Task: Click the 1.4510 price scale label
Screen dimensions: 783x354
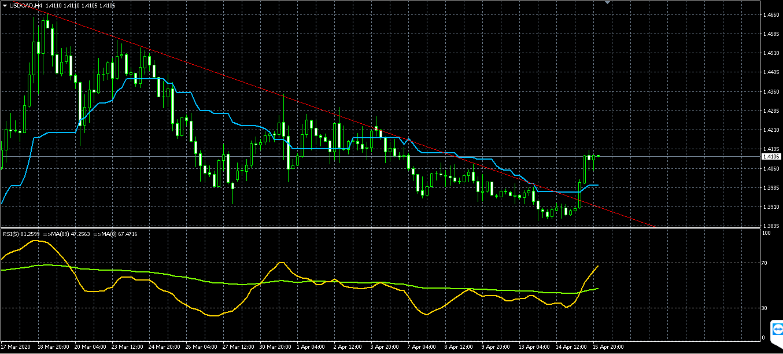Action: coord(771,53)
